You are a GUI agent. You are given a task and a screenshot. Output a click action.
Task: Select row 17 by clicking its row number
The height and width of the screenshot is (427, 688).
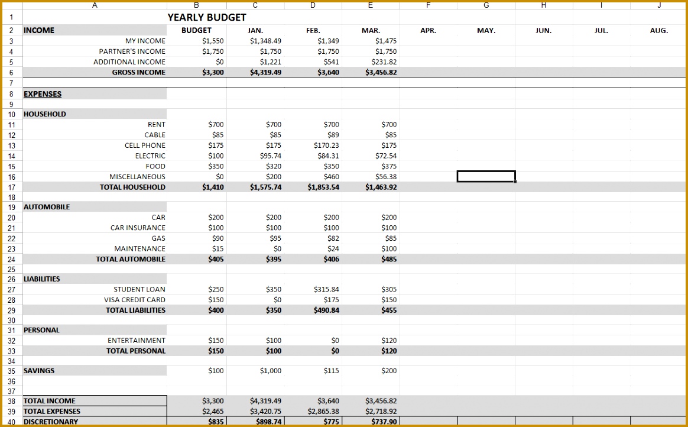tap(11, 187)
